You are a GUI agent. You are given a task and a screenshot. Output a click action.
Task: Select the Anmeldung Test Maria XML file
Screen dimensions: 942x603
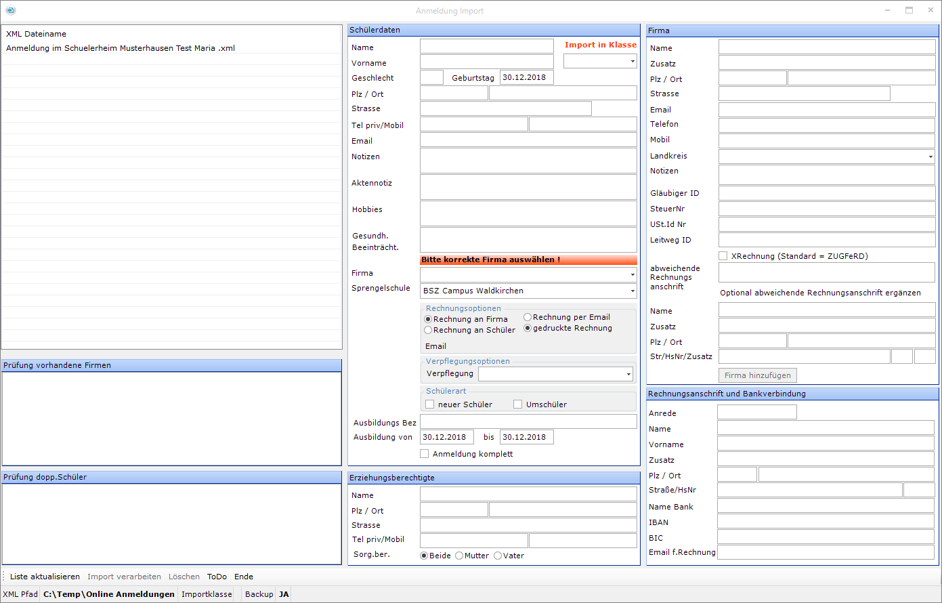tap(121, 48)
